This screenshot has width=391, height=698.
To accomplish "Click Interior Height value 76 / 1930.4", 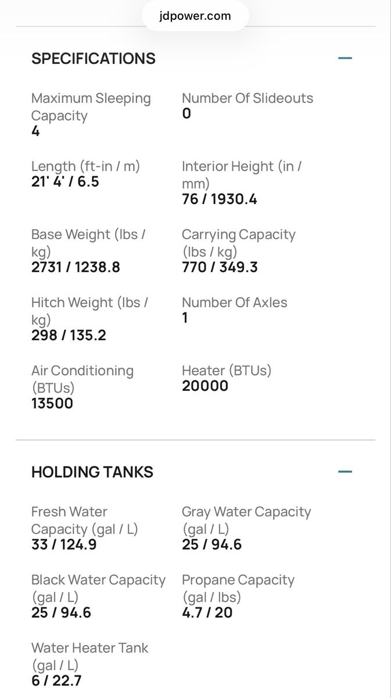I will (x=220, y=200).
